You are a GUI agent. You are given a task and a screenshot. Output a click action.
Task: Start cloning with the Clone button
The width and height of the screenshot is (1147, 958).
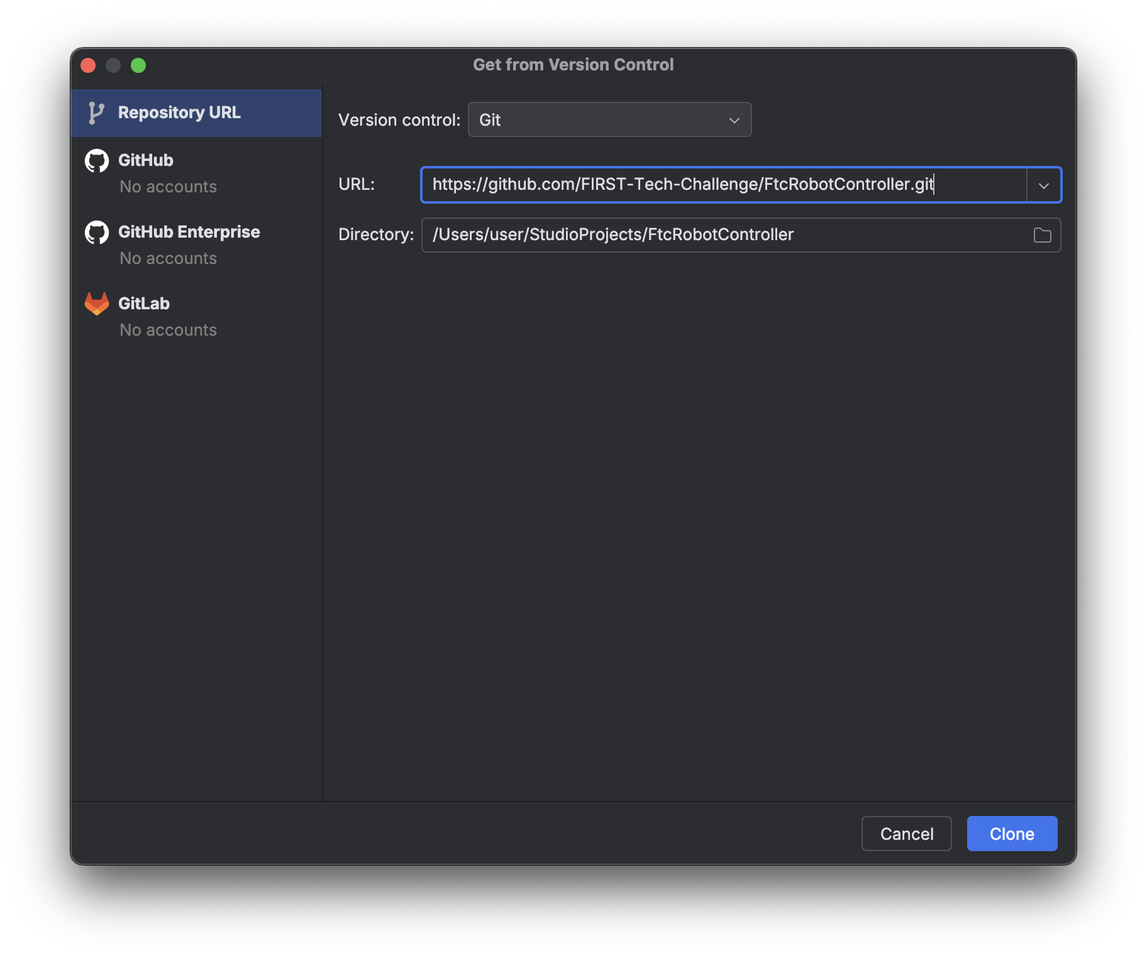pos(1012,834)
